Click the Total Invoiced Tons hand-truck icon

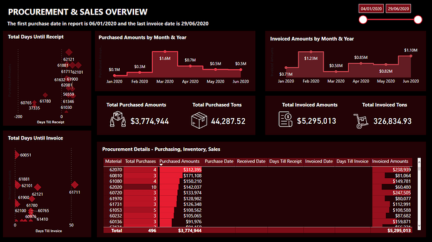coord(361,121)
